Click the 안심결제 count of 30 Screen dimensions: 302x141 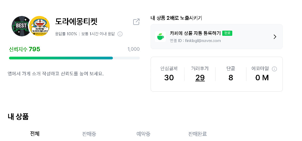[x=169, y=78]
